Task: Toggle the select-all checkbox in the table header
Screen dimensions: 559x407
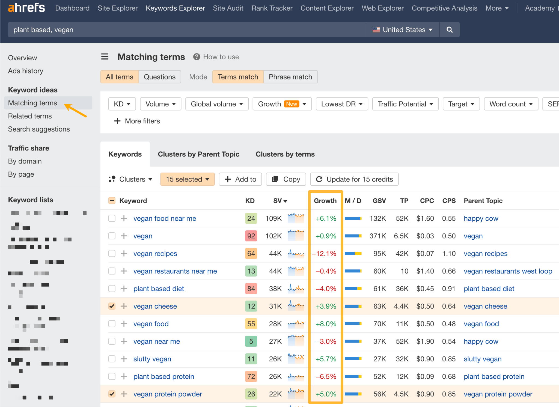Action: (112, 200)
